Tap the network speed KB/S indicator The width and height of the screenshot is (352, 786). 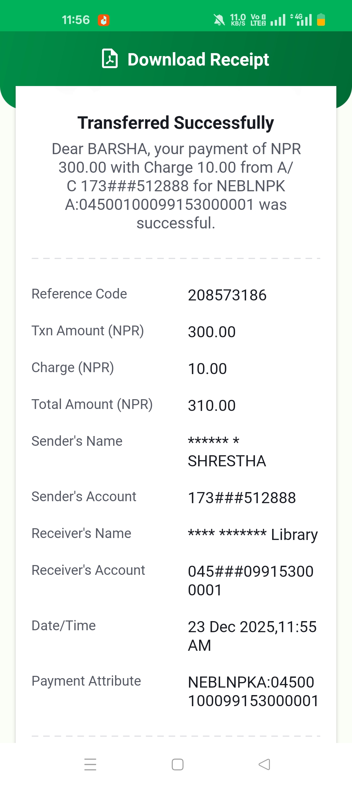click(238, 20)
